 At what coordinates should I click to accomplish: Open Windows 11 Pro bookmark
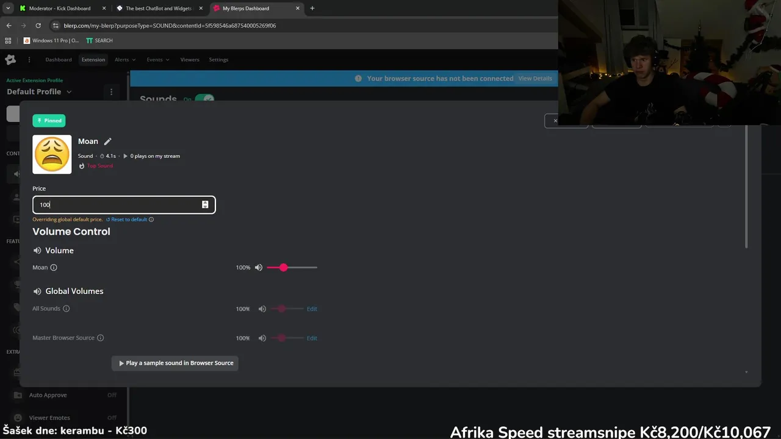pyautogui.click(x=51, y=40)
